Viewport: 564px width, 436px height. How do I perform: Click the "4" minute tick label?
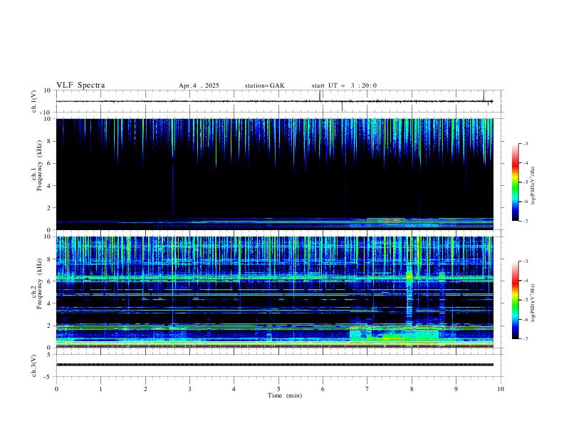[234, 389]
